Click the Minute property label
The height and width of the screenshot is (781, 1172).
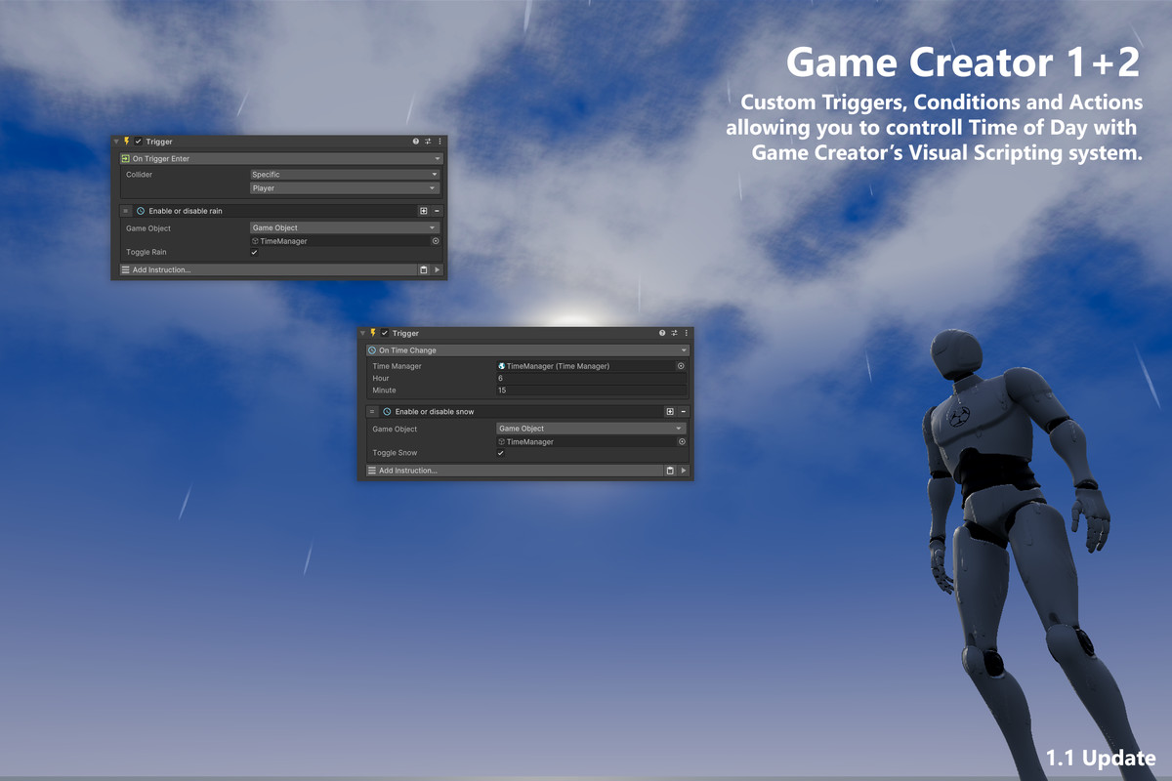click(385, 390)
